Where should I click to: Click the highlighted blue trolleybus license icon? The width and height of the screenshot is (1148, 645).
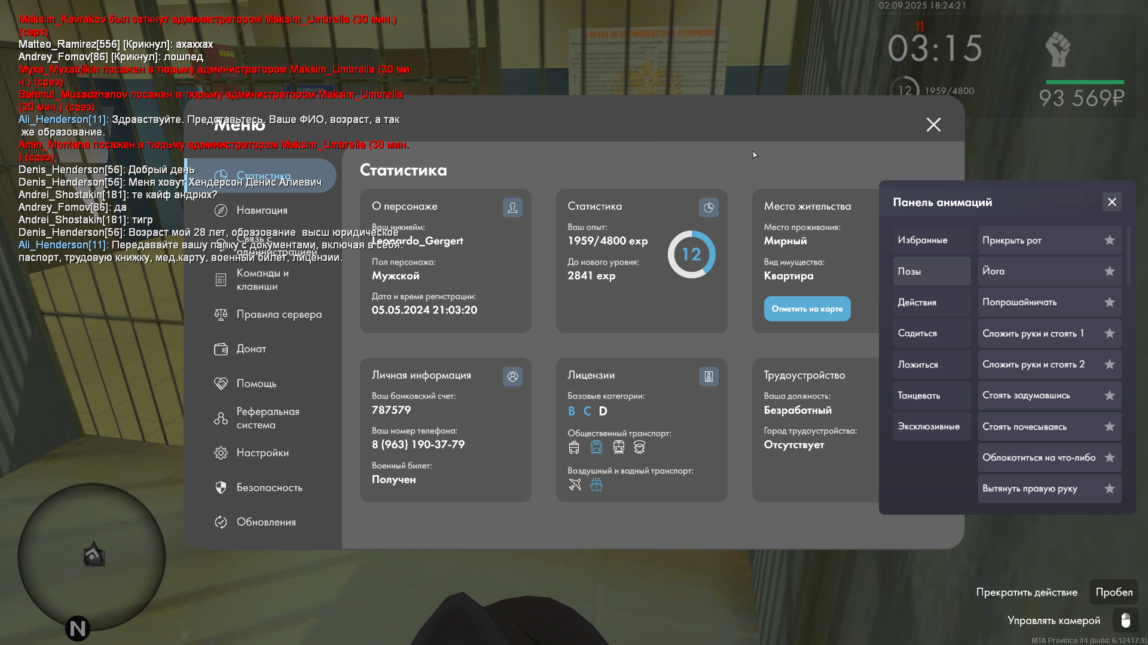[596, 447]
